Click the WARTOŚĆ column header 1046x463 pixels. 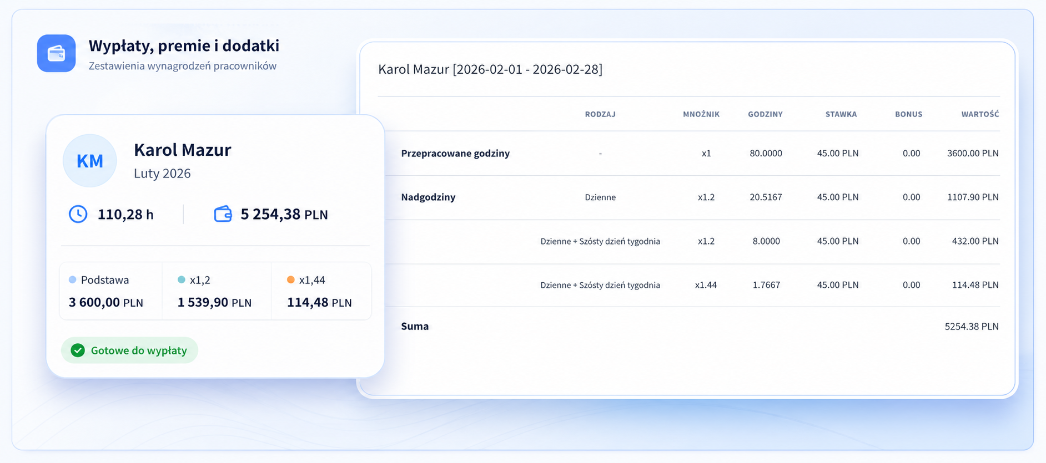980,114
